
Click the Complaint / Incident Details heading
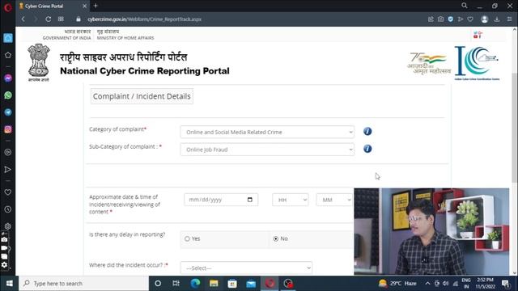pyautogui.click(x=142, y=96)
